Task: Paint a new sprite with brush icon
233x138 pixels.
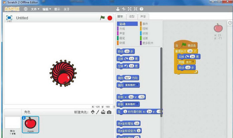Action: 98,112
